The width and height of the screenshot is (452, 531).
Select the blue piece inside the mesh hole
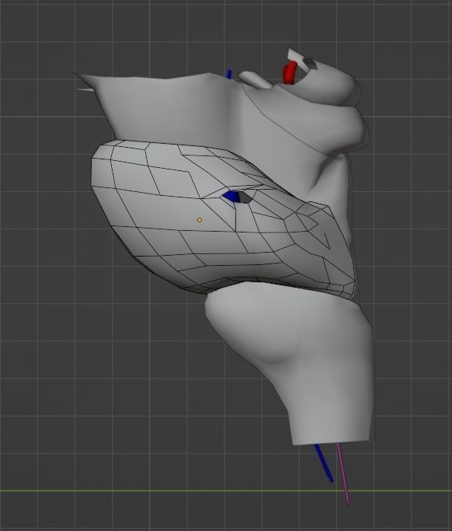[x=231, y=196]
